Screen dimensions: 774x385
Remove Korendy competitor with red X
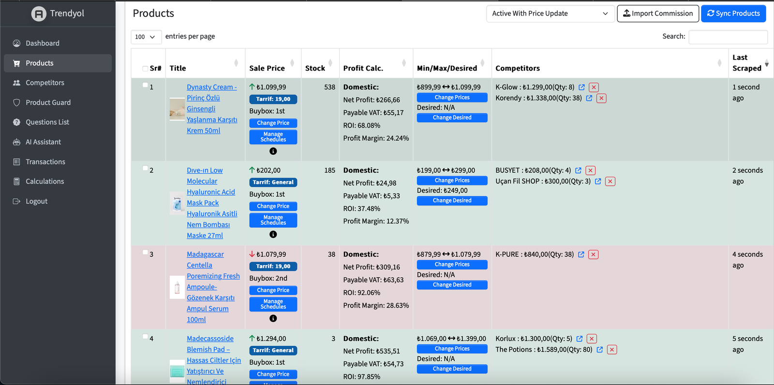tap(601, 98)
